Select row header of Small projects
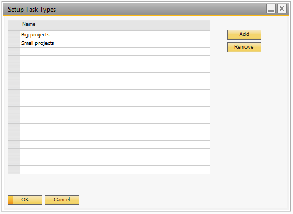Viewport: 293px width, 214px height. click(14, 43)
